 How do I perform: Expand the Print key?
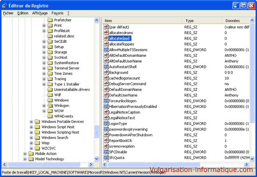click(44, 26)
